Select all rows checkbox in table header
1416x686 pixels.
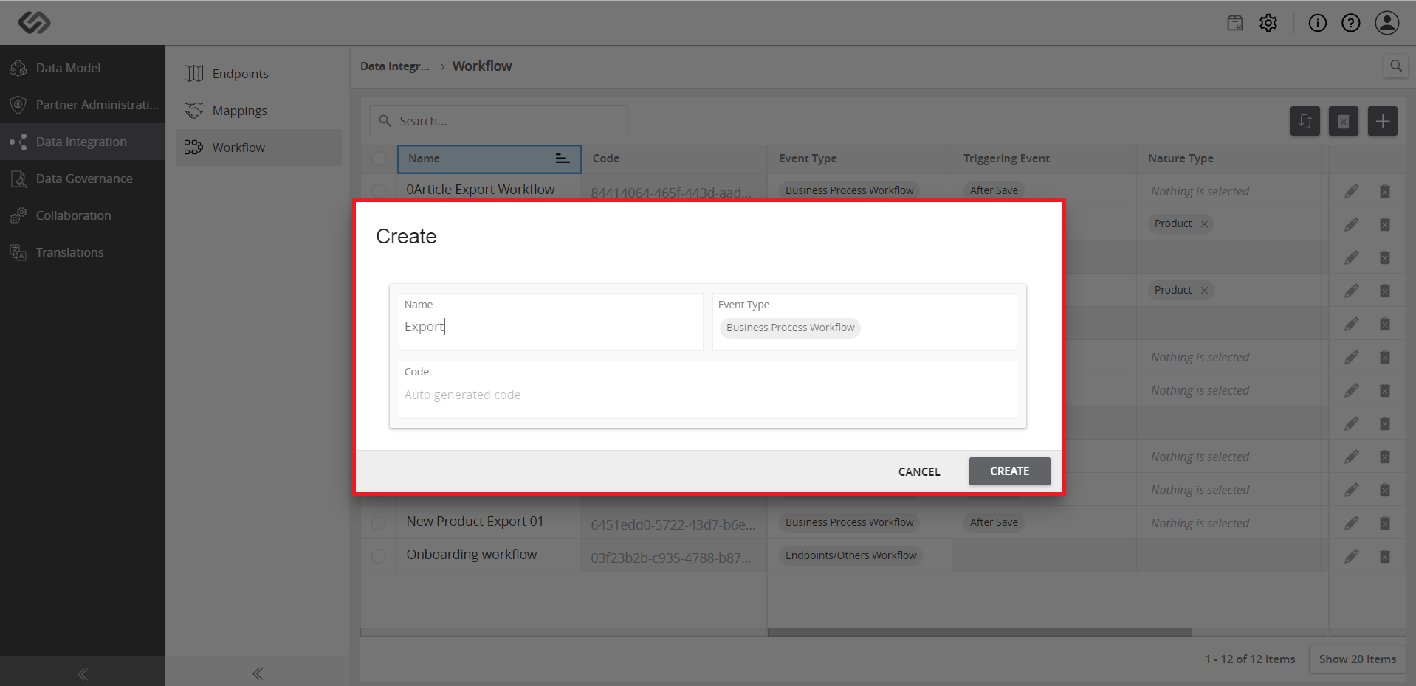coord(379,159)
